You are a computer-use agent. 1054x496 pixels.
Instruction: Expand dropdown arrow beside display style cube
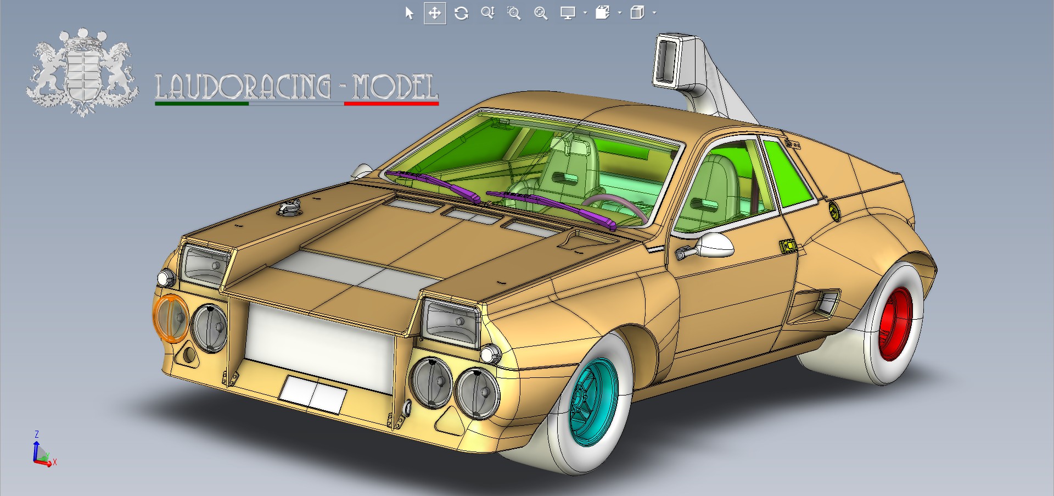click(x=654, y=13)
